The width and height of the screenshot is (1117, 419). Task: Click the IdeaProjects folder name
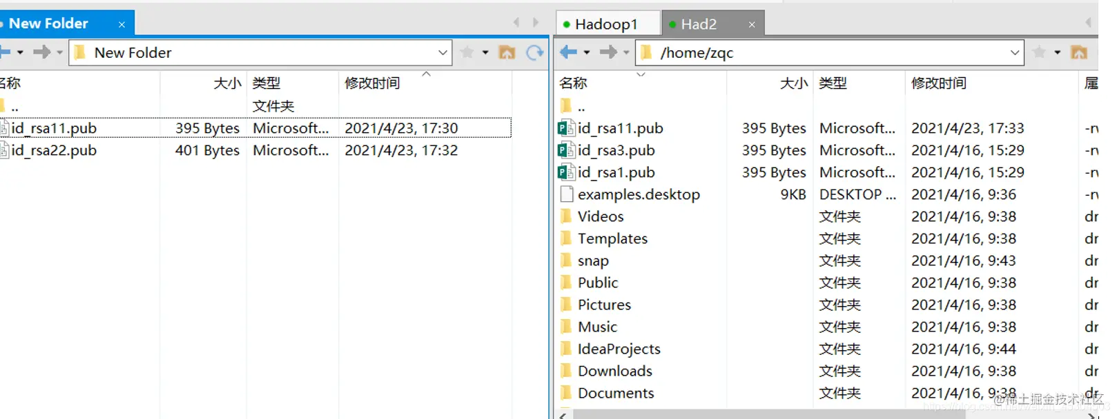coord(619,349)
